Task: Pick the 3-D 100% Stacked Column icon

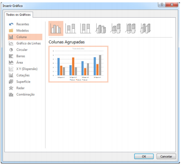Action: point(131,28)
